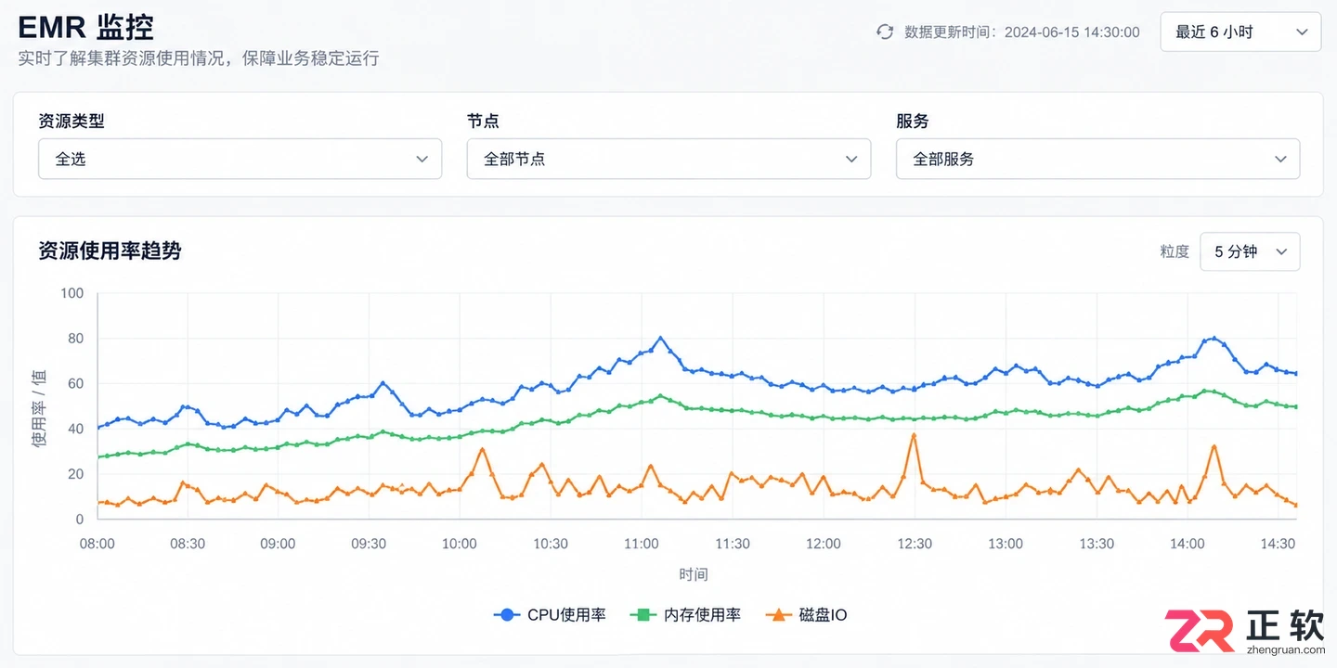Click the 14:00 x-axis label
The height and width of the screenshot is (668, 1337).
click(1188, 544)
